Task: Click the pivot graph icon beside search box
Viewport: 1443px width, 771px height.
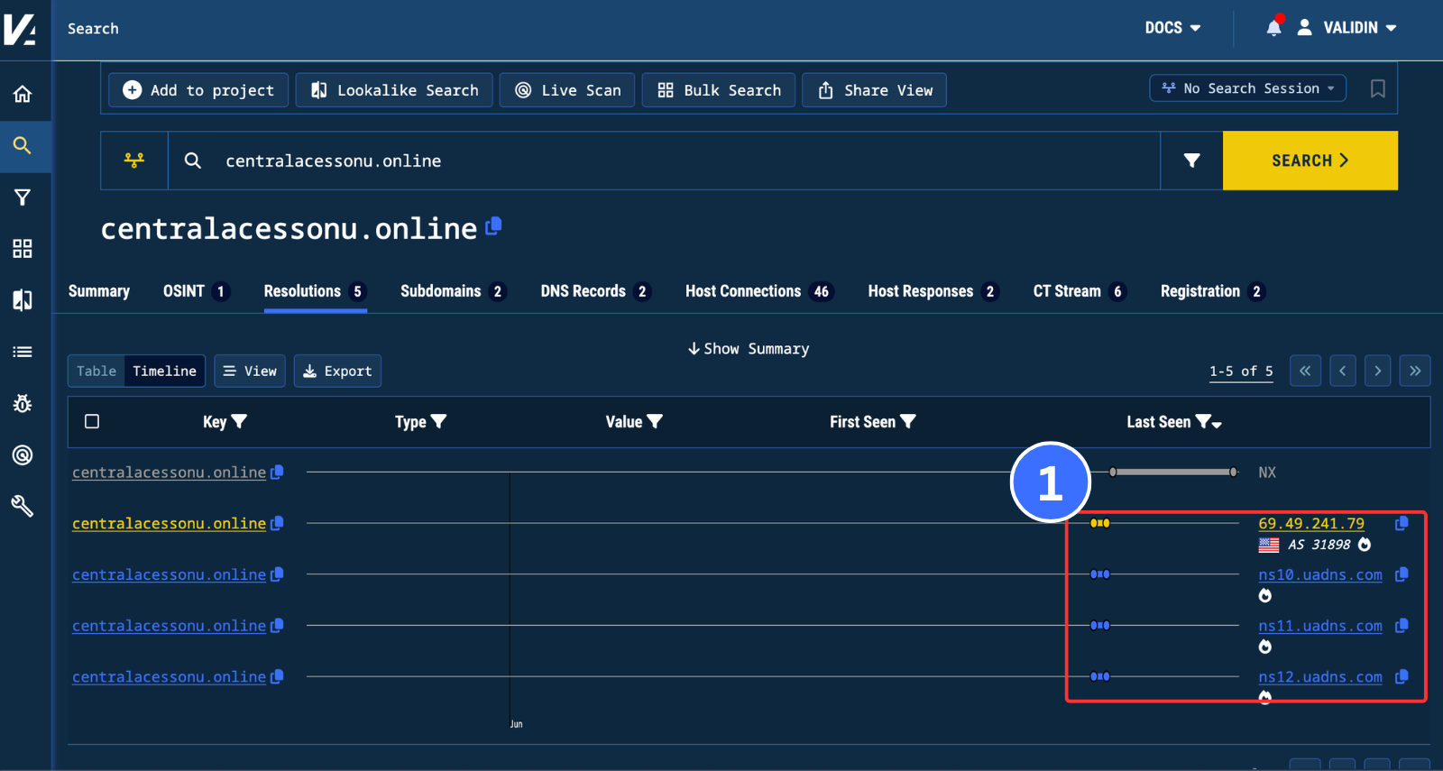Action: point(134,161)
